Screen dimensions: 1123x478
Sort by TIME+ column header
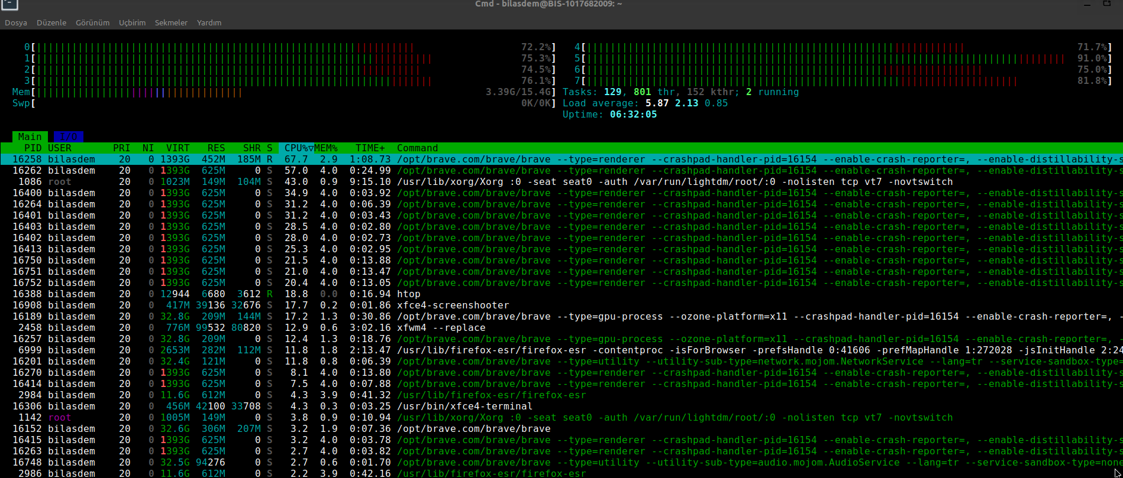370,148
